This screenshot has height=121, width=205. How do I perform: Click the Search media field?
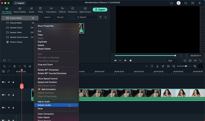[86, 17]
